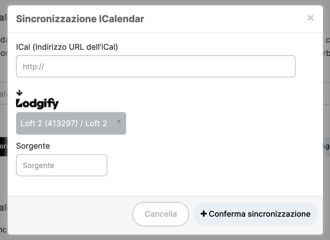This screenshot has height=240, width=330.
Task: Click the Sincronizzazione ICalendar dialog title
Action: [x=80, y=19]
